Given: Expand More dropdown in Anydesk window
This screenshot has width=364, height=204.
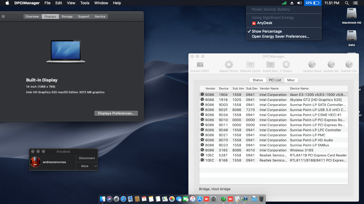Looking at the screenshot, I should pyautogui.click(x=87, y=166).
